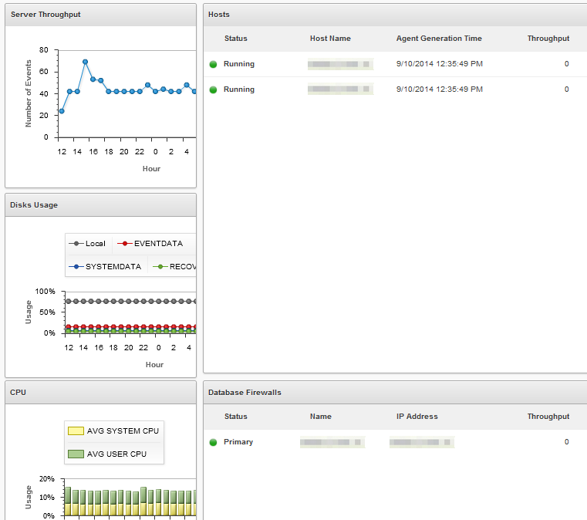Select the first host's Running status text

pos(239,64)
